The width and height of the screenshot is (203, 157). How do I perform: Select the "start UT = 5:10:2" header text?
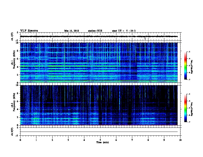pos(124,31)
